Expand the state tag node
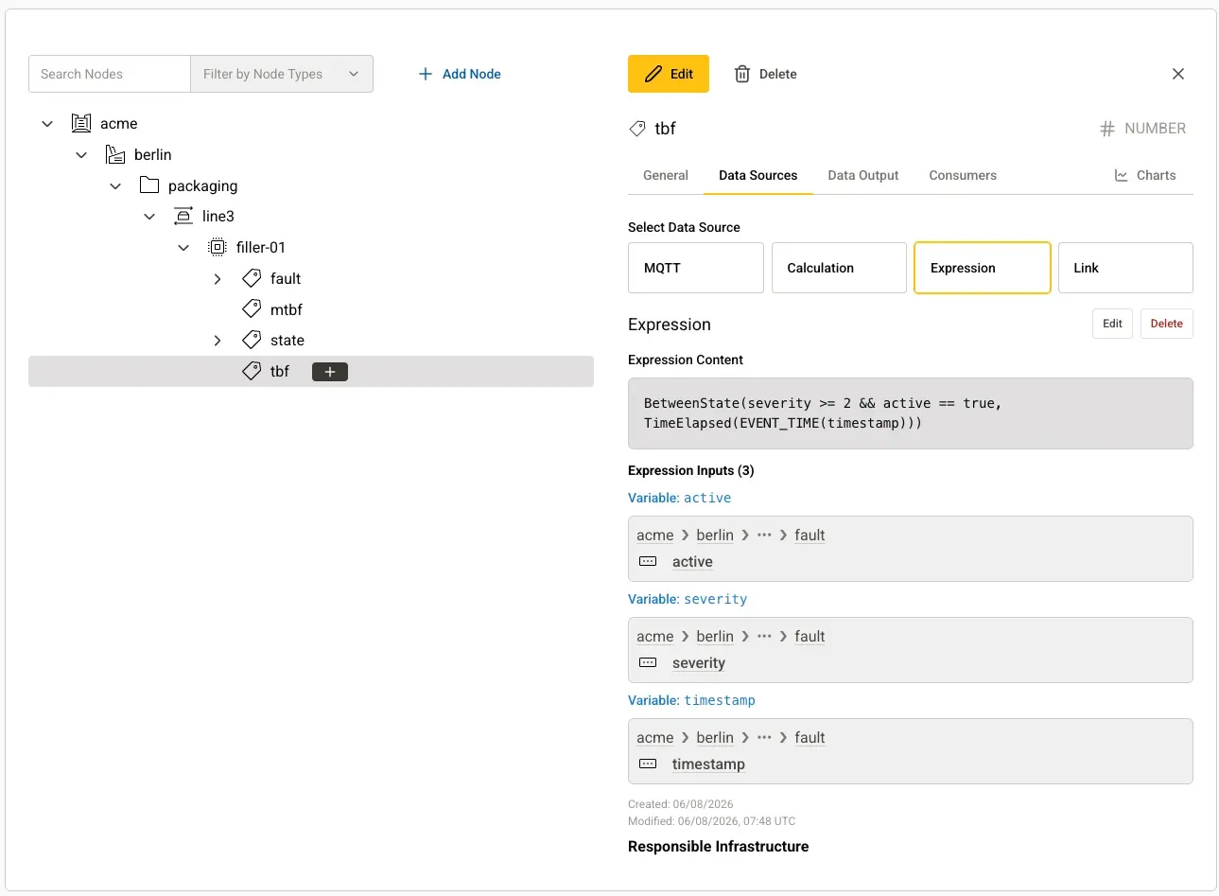1219x896 pixels. tap(218, 340)
